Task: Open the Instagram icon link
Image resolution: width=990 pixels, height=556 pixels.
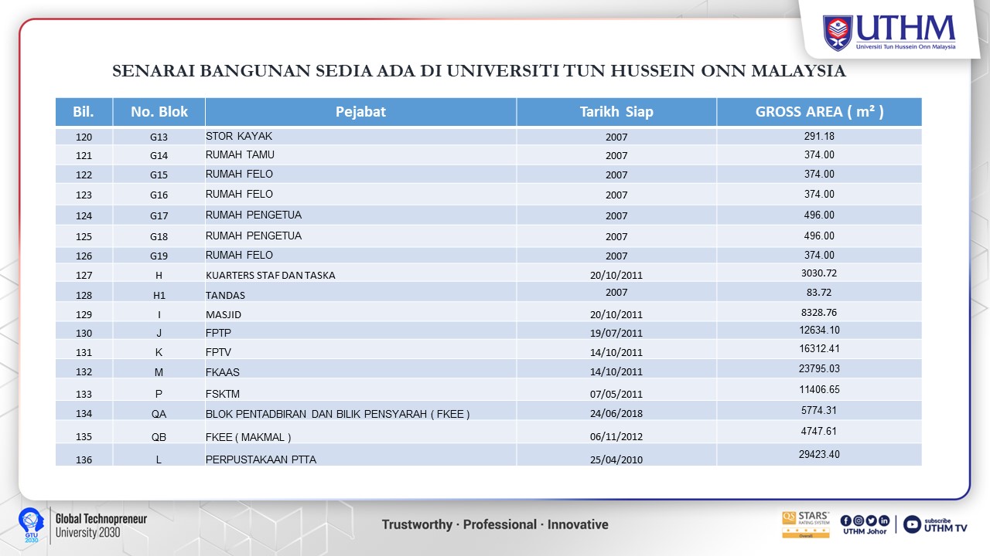Action: click(859, 520)
